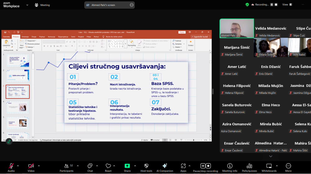
Task: Open the Apps menu
Action: 183,167
